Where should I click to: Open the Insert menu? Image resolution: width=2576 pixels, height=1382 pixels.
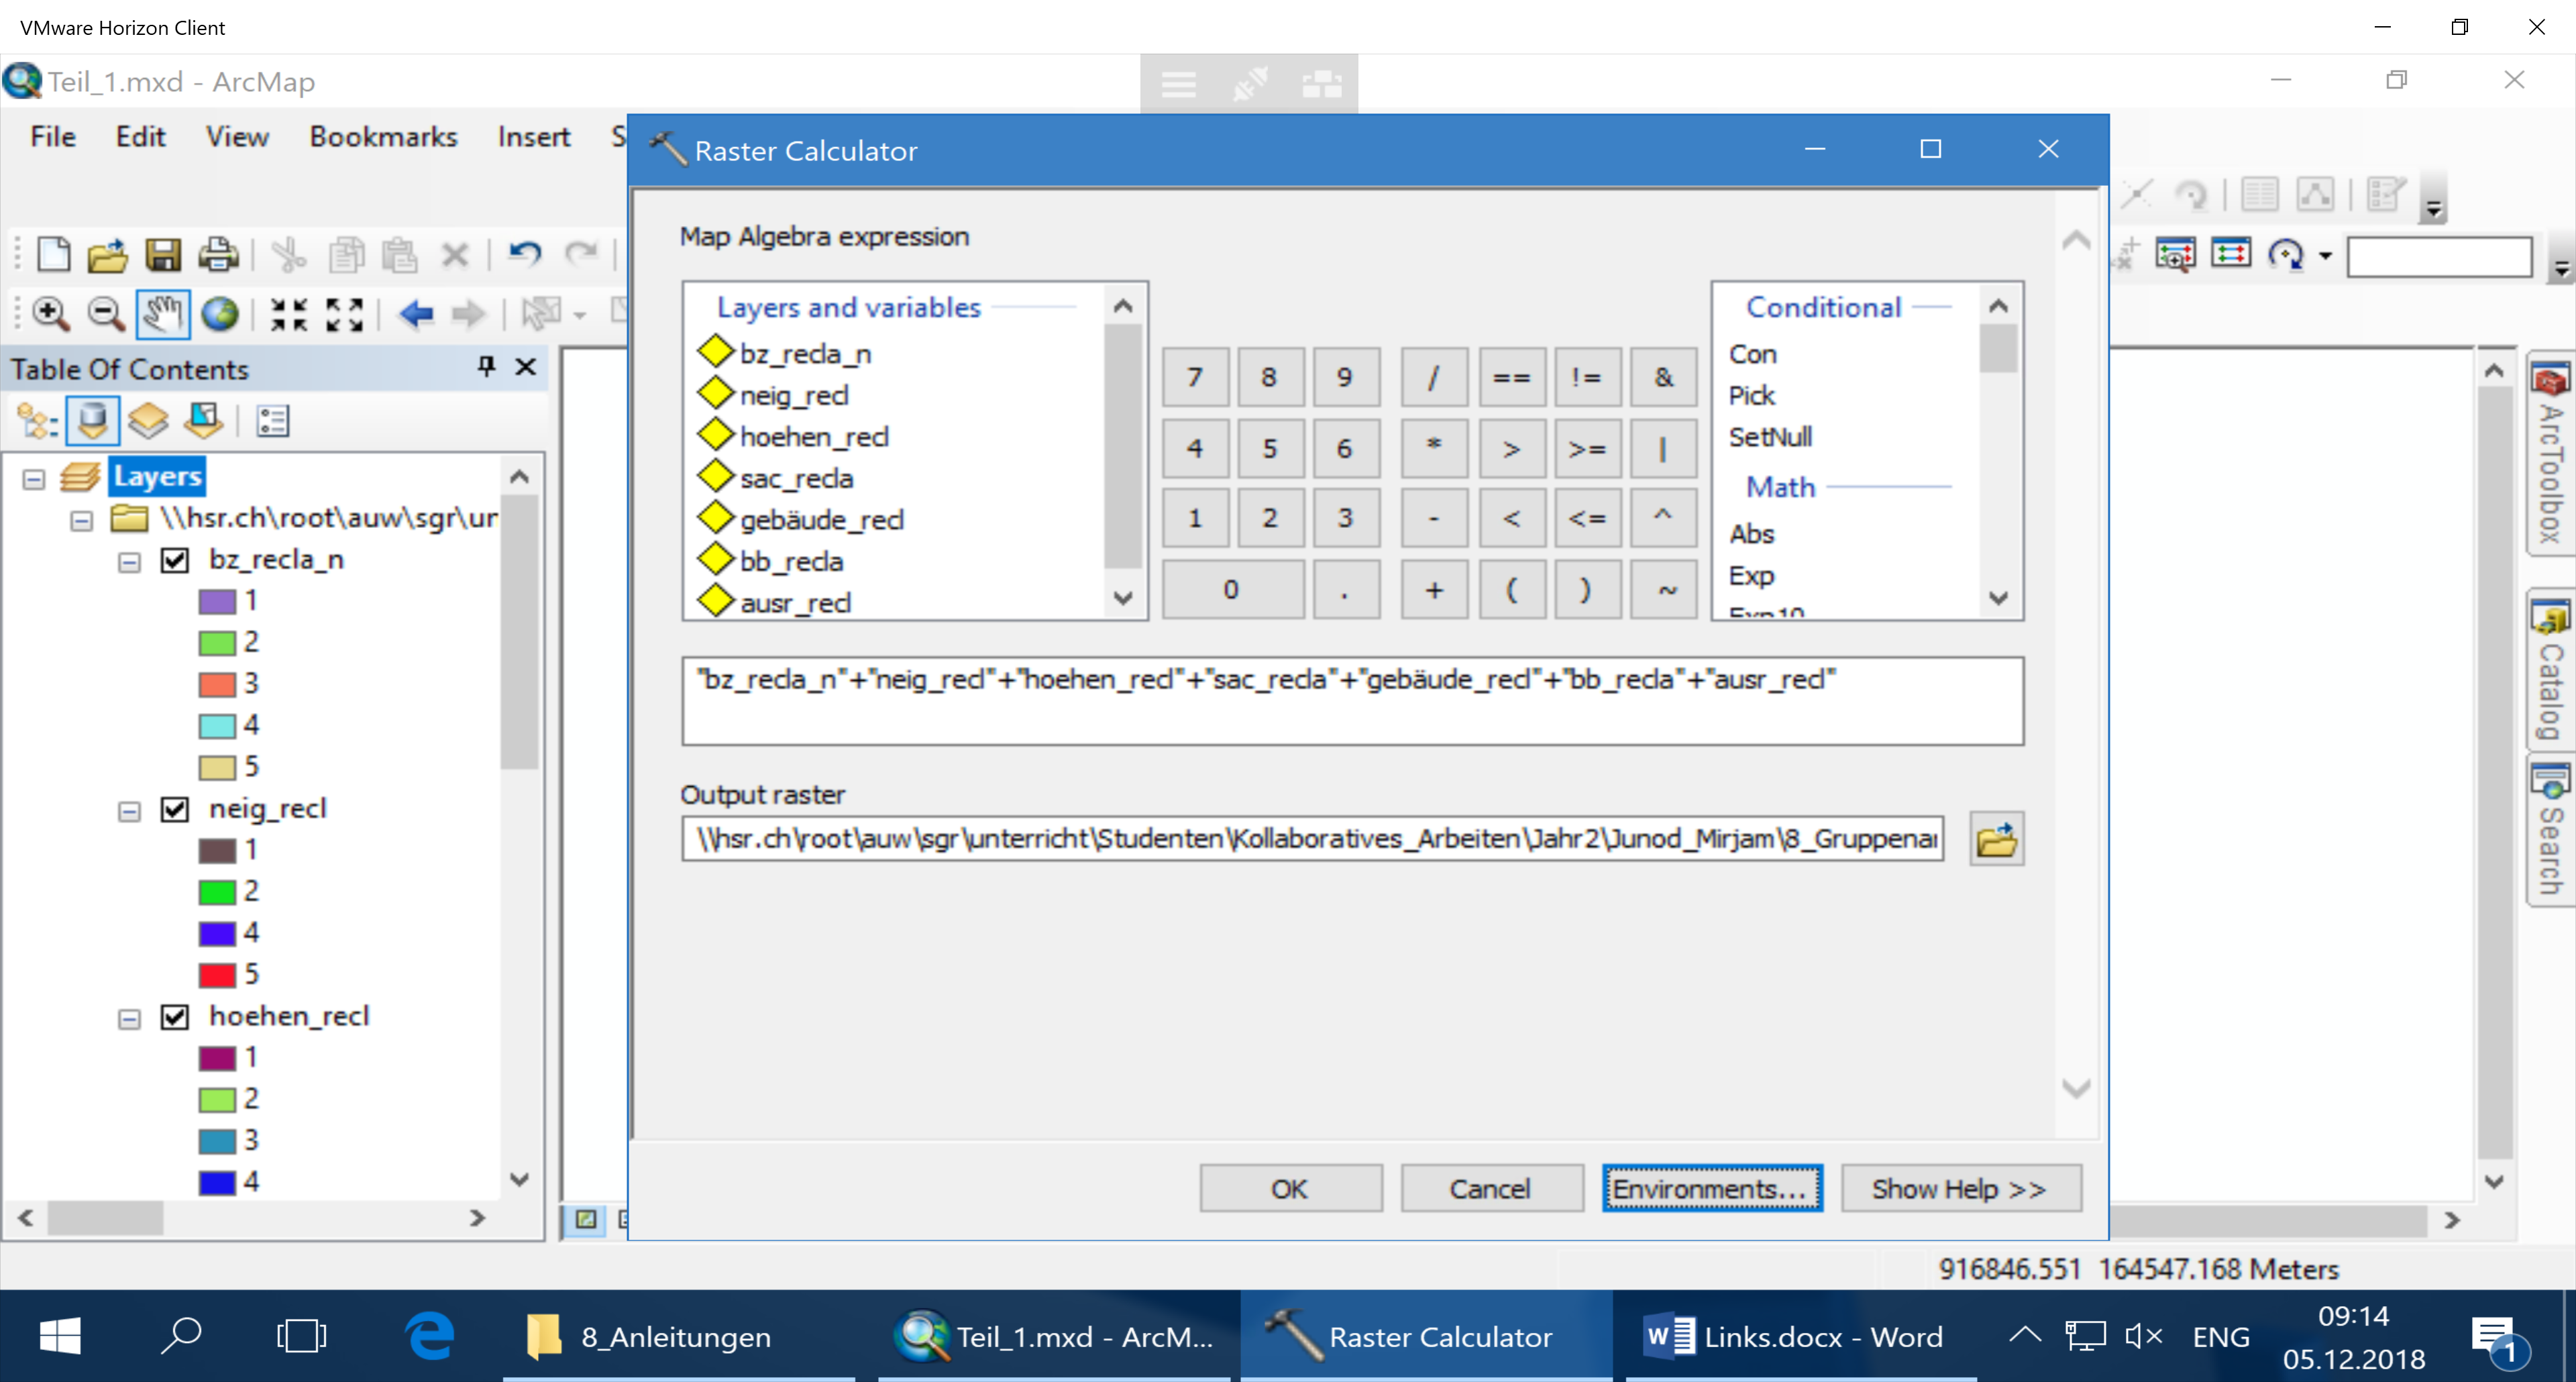533,136
